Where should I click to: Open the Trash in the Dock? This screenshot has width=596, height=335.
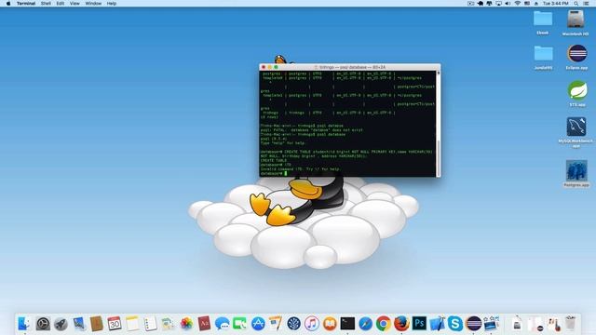point(570,324)
